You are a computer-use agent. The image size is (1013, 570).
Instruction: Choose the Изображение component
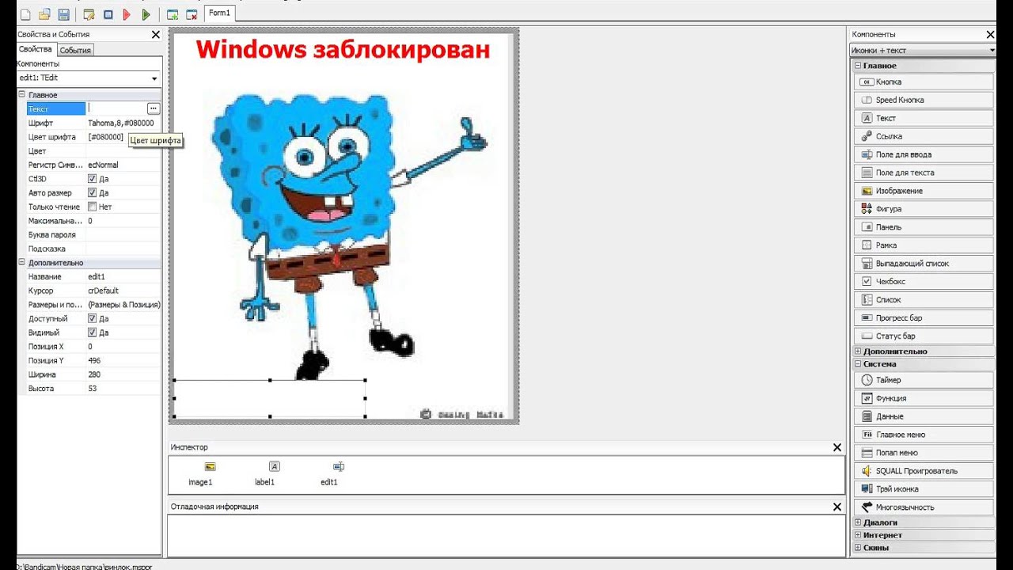click(x=924, y=191)
